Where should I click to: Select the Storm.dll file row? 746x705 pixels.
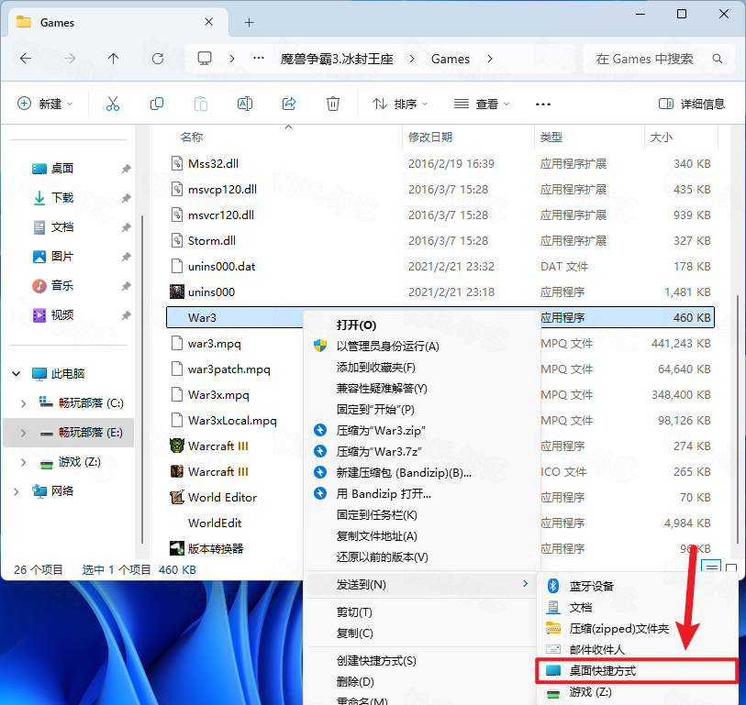(440, 240)
